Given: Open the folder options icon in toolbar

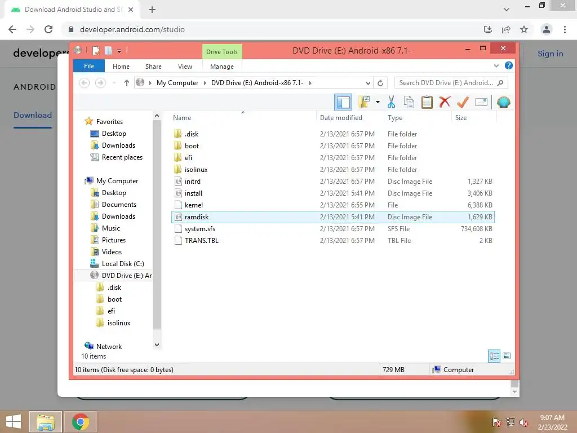Looking at the screenshot, I should click(x=363, y=102).
